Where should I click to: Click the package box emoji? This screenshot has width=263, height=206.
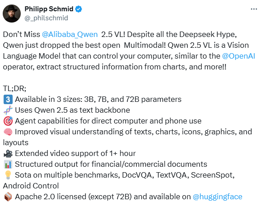[x=8, y=197]
